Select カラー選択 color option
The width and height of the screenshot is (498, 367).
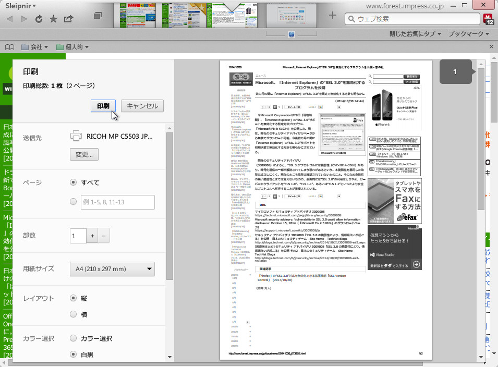74,338
